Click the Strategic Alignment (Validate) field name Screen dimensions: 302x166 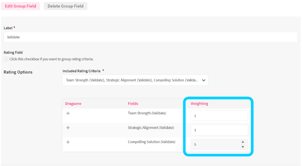pyautogui.click(x=151, y=128)
